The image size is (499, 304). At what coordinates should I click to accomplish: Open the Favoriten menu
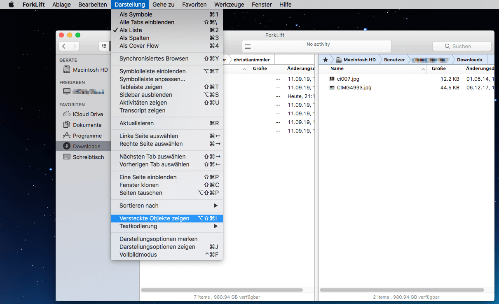click(194, 5)
